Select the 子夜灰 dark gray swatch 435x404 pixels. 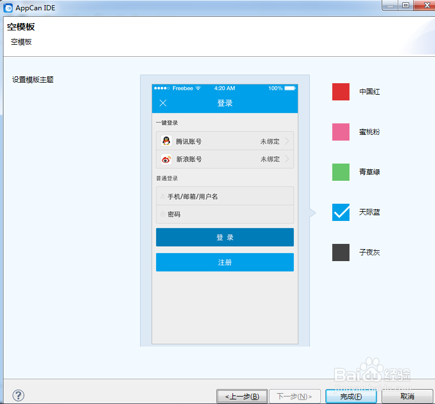click(341, 252)
